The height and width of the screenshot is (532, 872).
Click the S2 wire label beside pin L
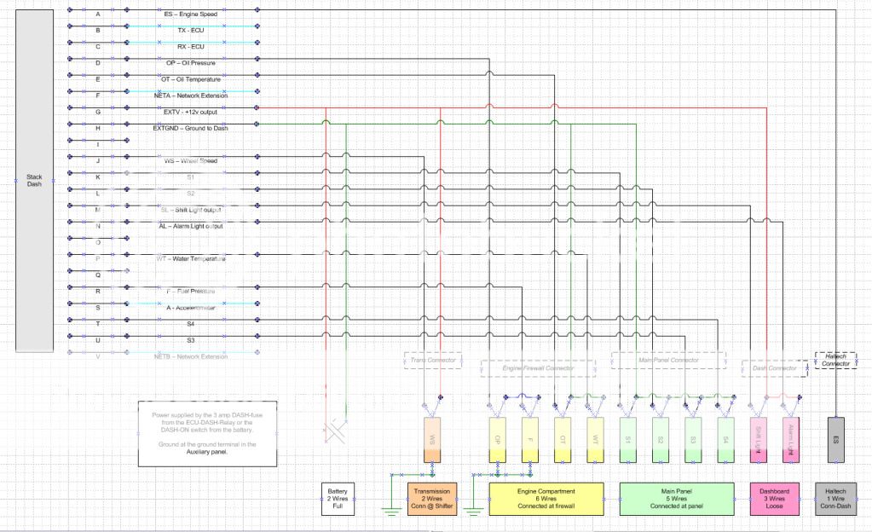point(191,194)
